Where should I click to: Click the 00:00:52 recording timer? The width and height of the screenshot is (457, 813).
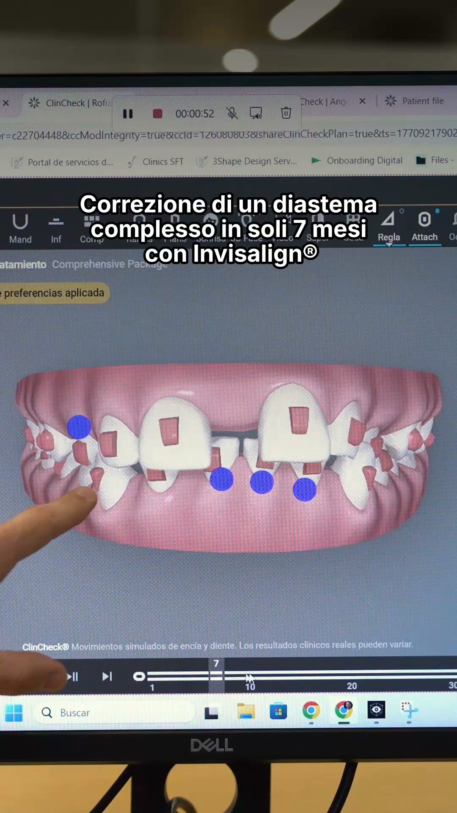coord(195,113)
